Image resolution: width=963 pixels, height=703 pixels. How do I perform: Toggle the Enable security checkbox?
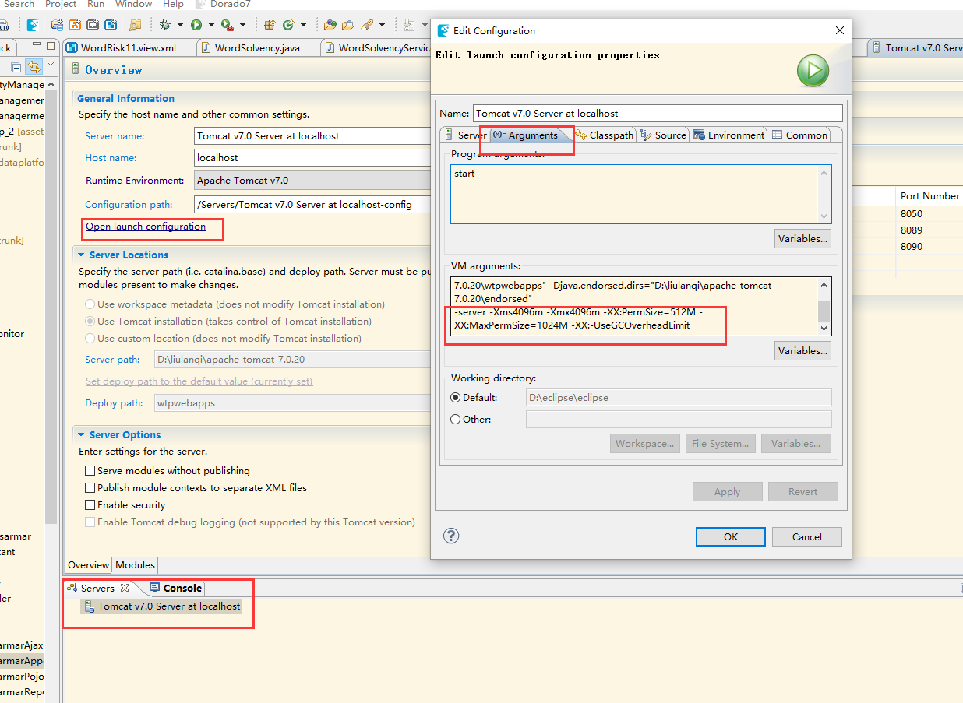click(90, 505)
